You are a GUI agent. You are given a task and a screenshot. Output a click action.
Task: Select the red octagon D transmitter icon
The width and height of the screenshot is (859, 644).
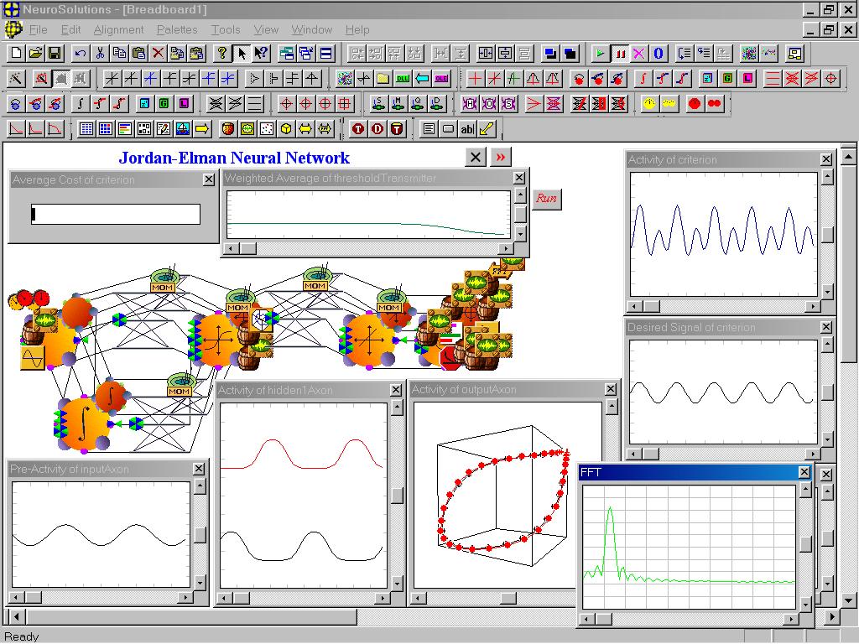(377, 128)
